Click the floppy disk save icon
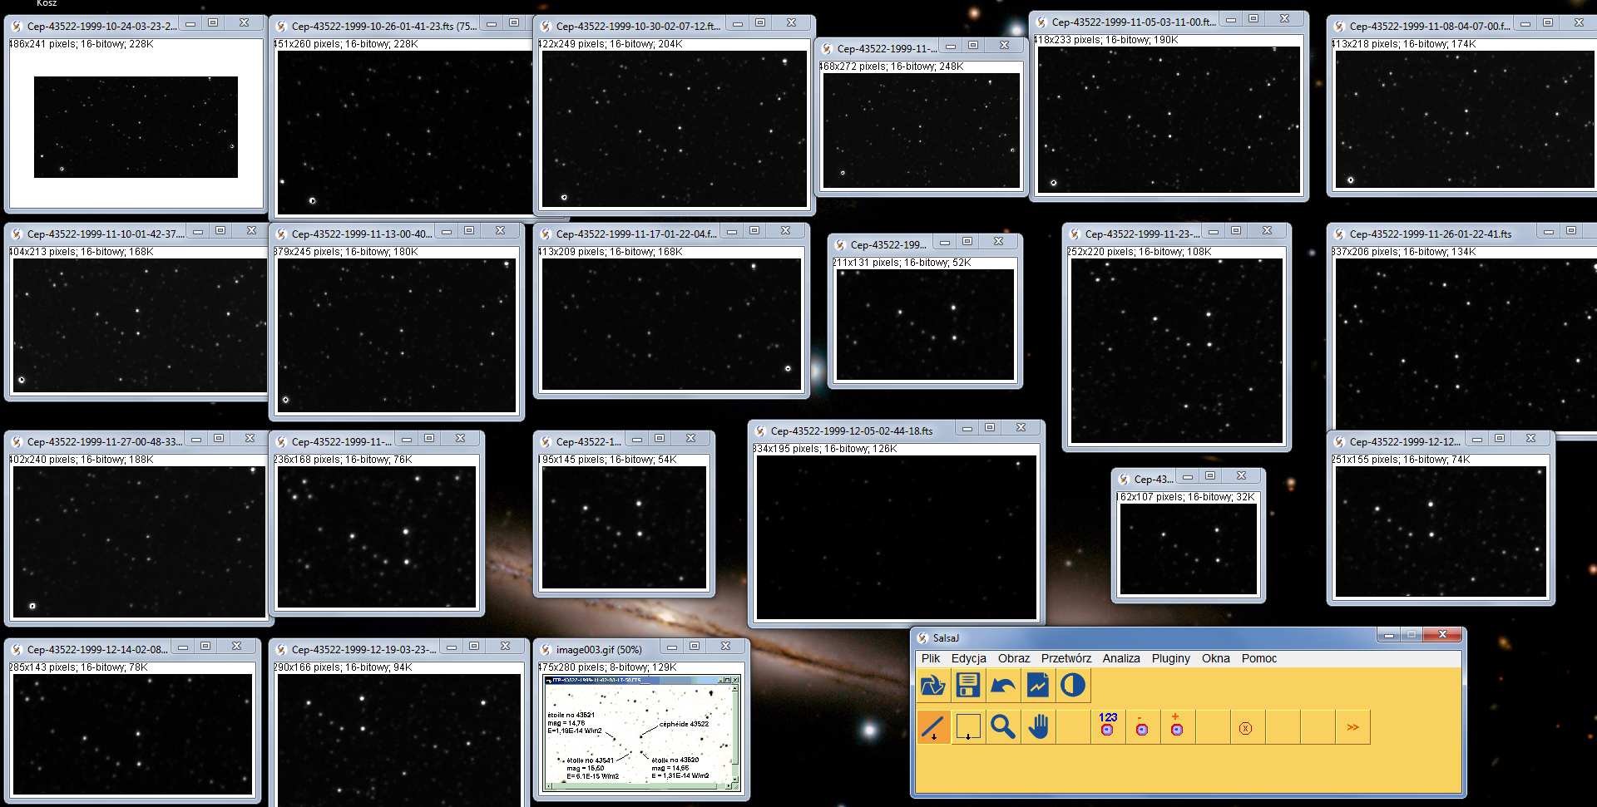This screenshot has height=807, width=1597. click(x=967, y=686)
